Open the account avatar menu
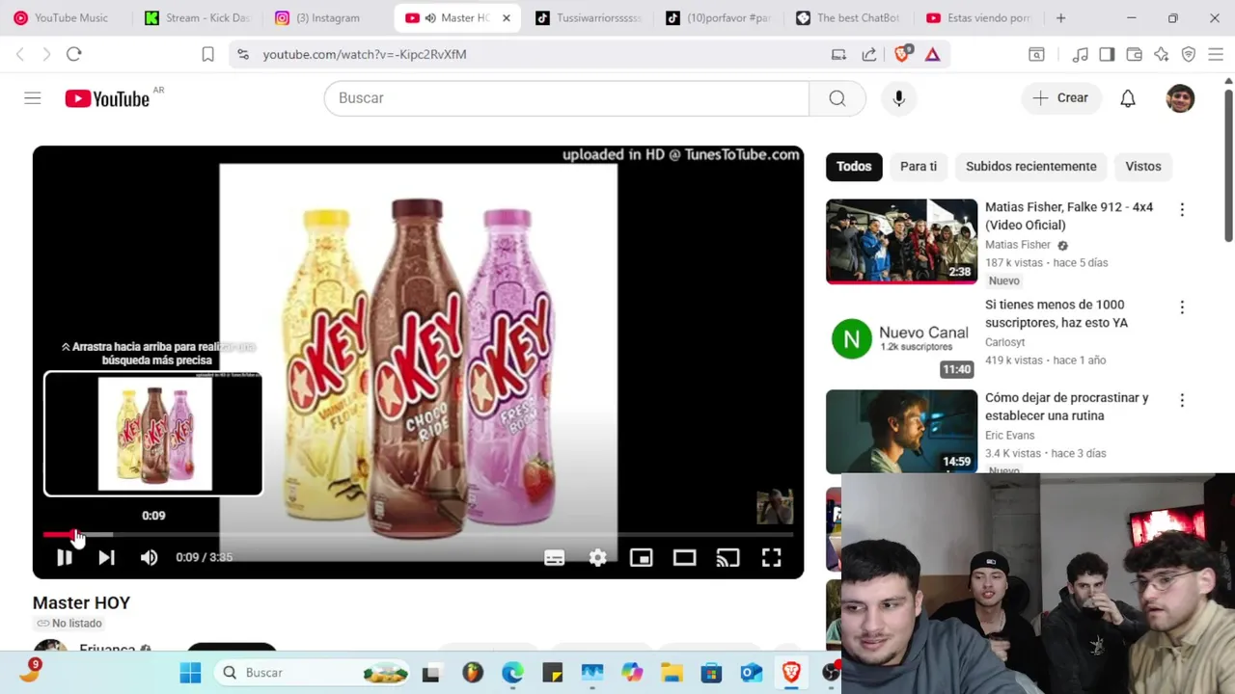 pos(1180,98)
